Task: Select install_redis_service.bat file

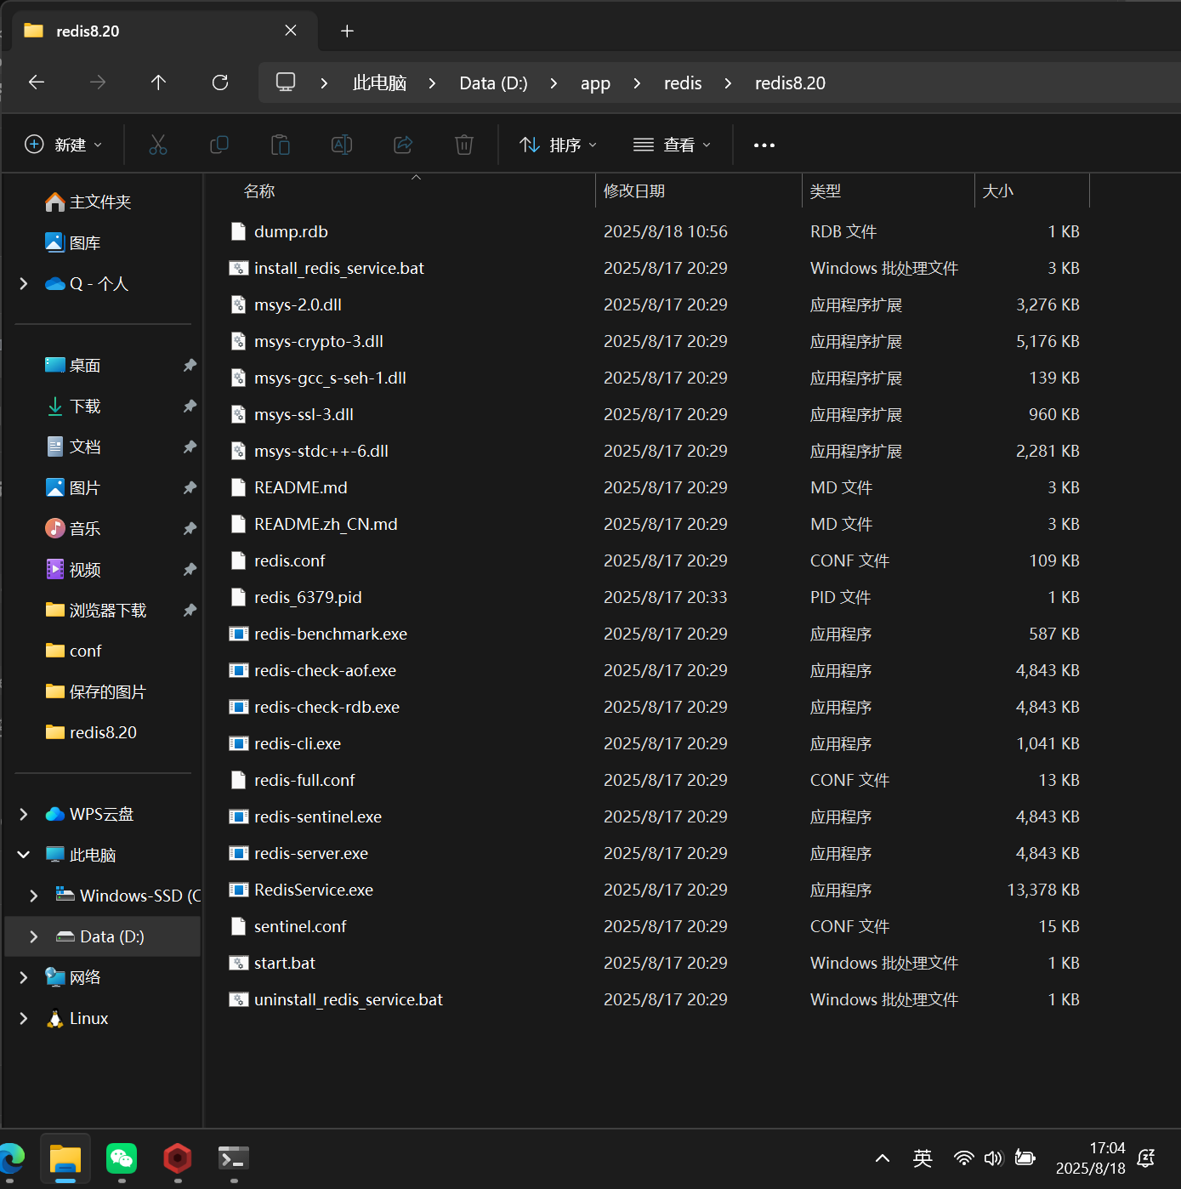Action: [338, 268]
